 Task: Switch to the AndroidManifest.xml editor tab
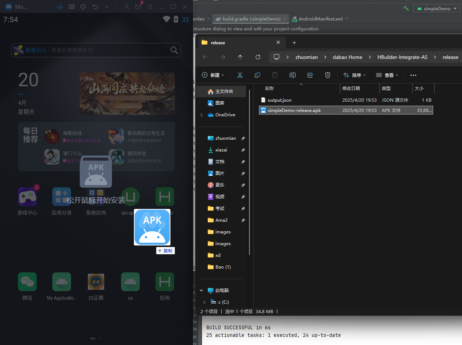tap(320, 19)
